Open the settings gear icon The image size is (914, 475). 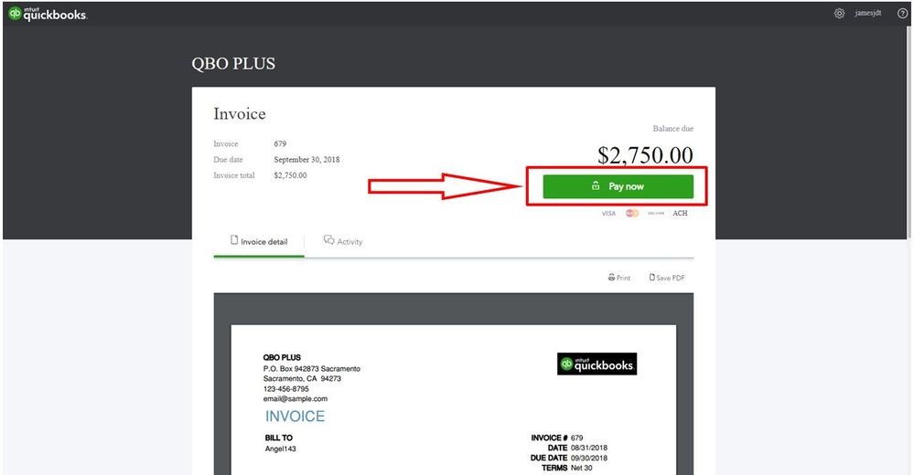[x=840, y=14]
